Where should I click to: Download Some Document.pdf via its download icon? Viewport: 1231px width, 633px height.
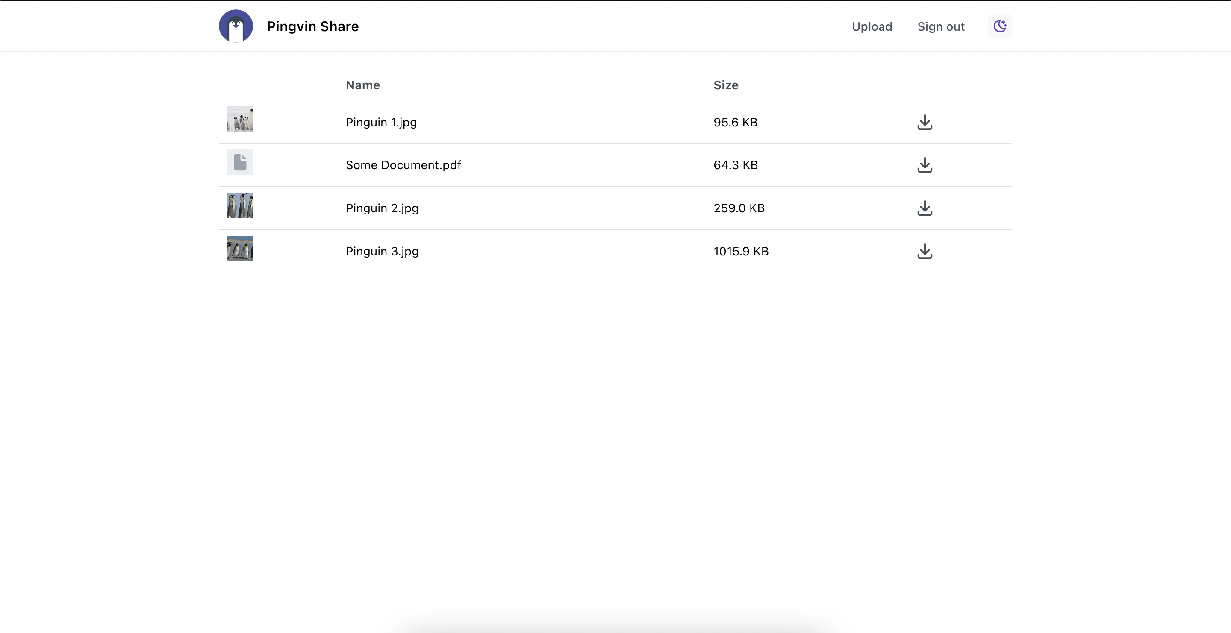(x=925, y=165)
